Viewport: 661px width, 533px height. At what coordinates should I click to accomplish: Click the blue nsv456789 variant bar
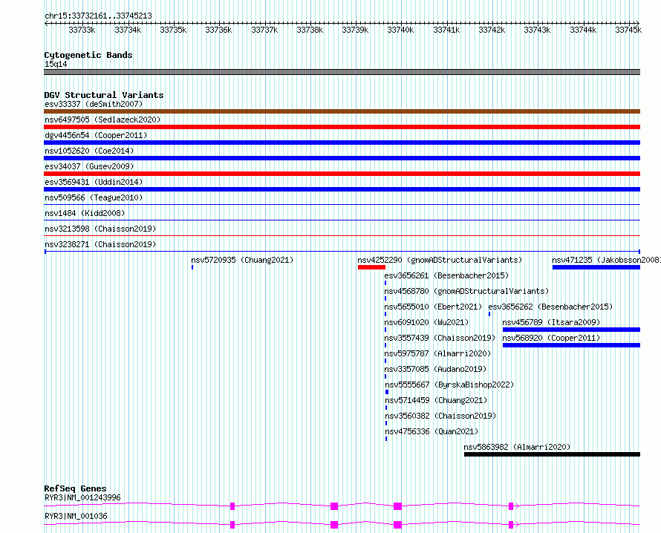click(x=571, y=330)
